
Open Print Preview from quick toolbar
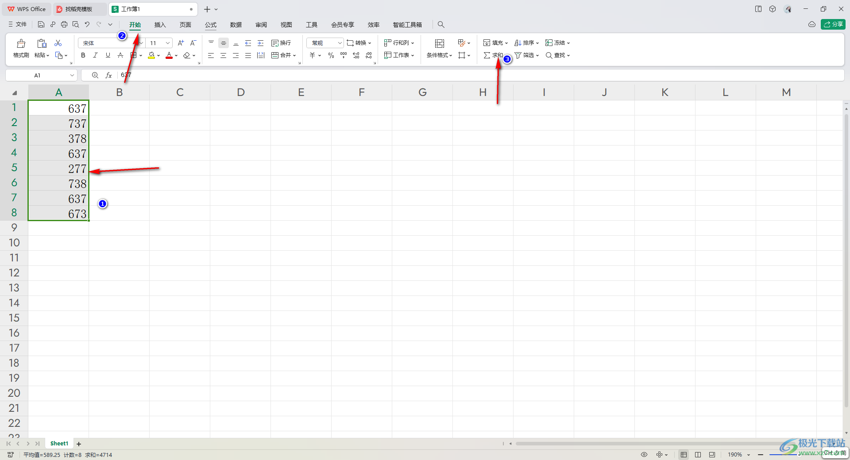click(76, 24)
